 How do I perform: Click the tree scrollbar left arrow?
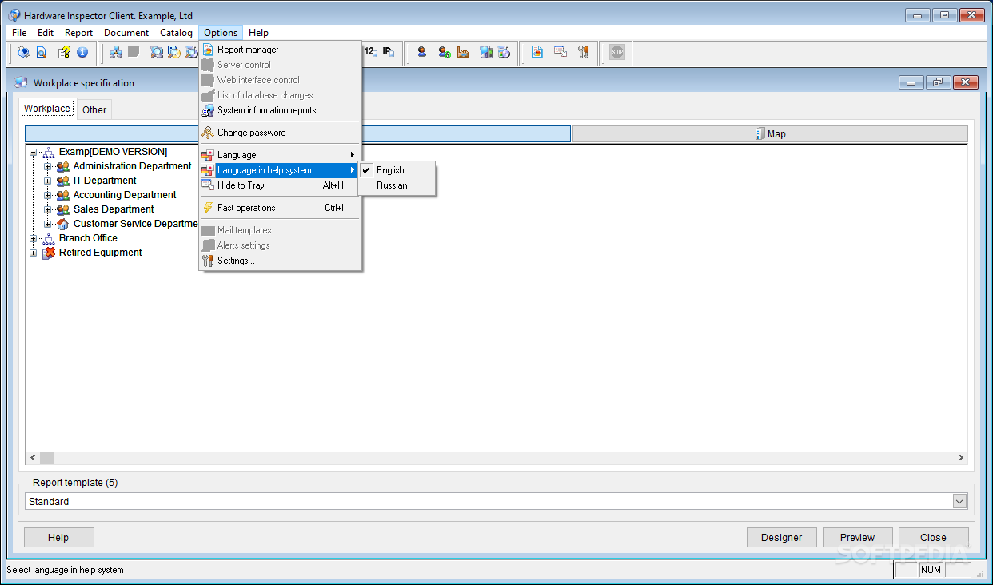click(33, 458)
